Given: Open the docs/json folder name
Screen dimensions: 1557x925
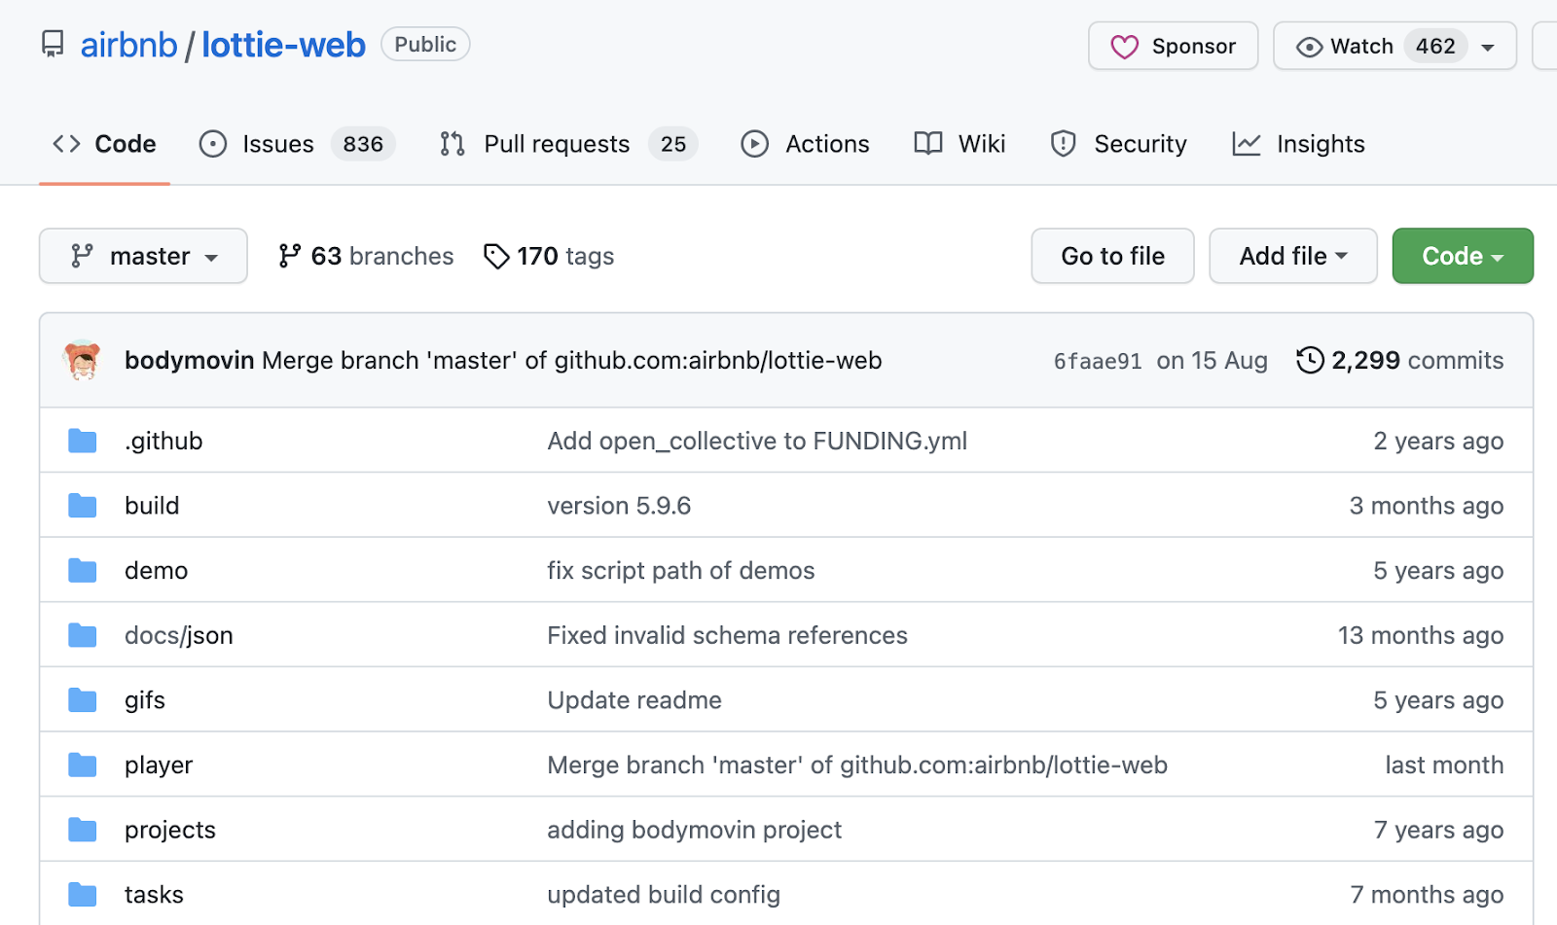Looking at the screenshot, I should point(179,635).
